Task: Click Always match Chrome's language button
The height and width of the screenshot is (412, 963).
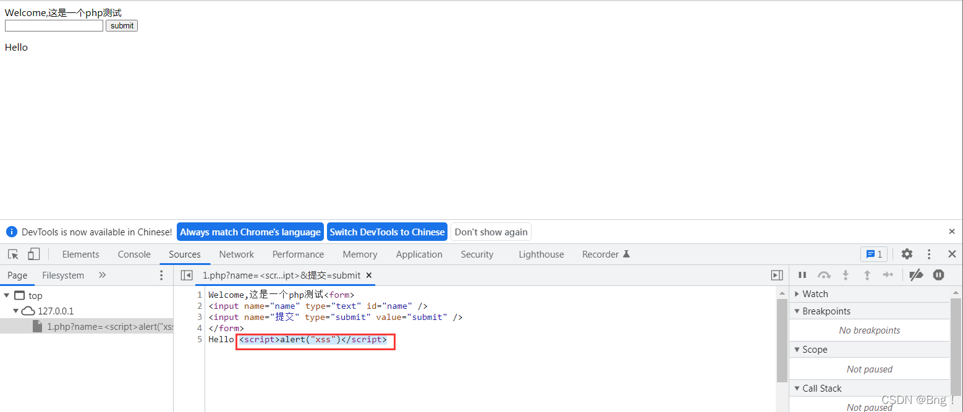Action: pos(250,232)
